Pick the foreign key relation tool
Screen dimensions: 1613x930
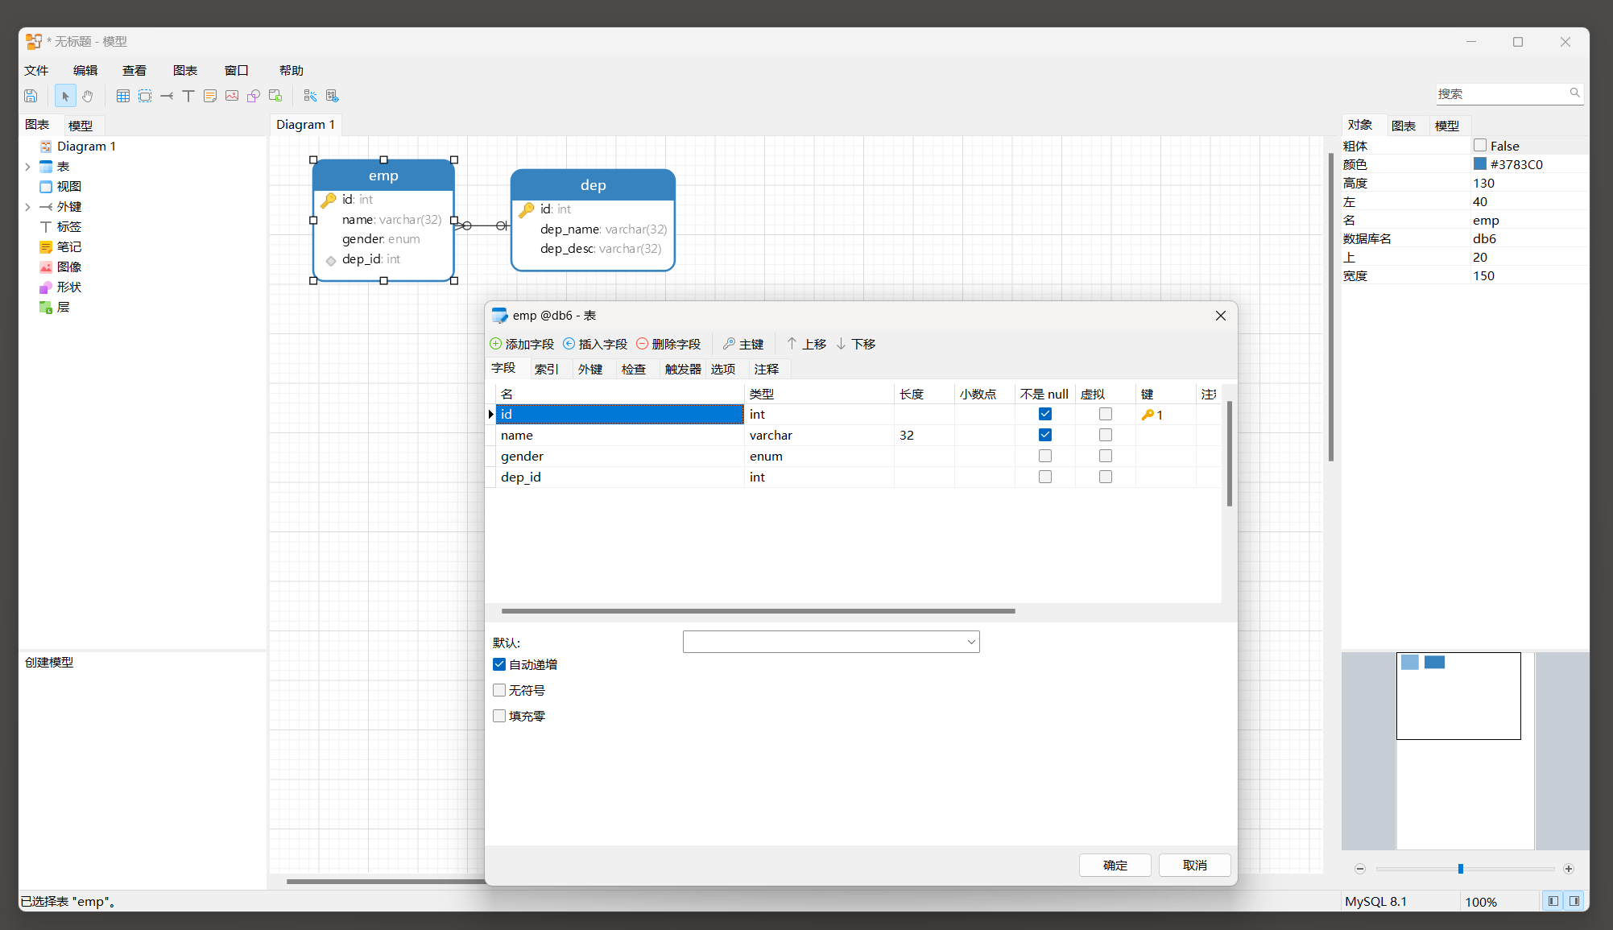[167, 96]
